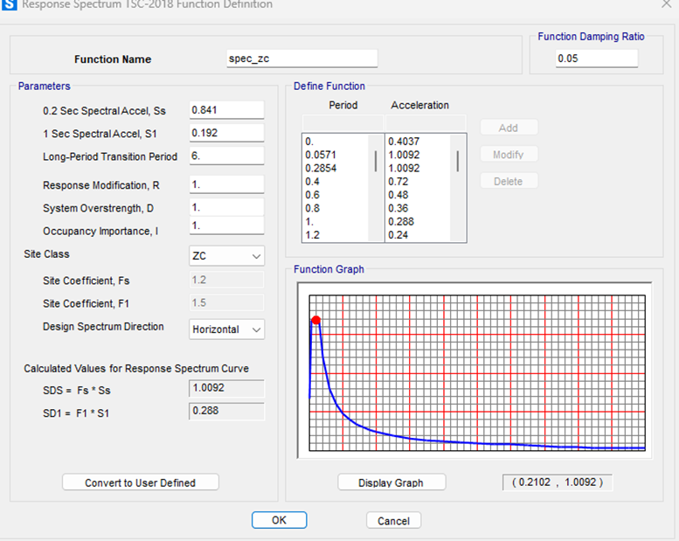
Task: Click the Response Modification R field
Action: pyautogui.click(x=226, y=185)
